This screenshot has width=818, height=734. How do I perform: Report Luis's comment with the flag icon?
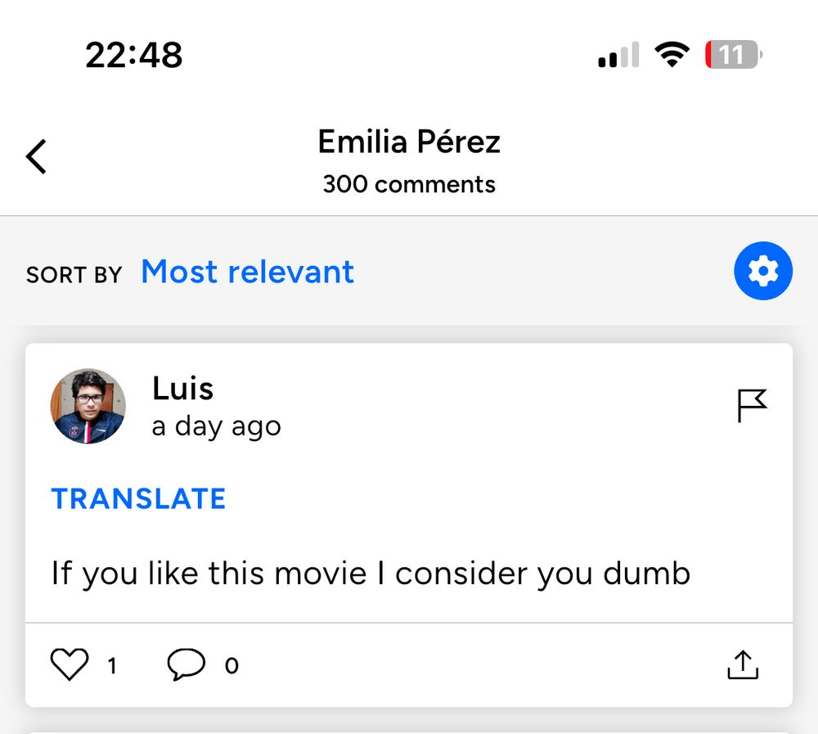point(753,405)
